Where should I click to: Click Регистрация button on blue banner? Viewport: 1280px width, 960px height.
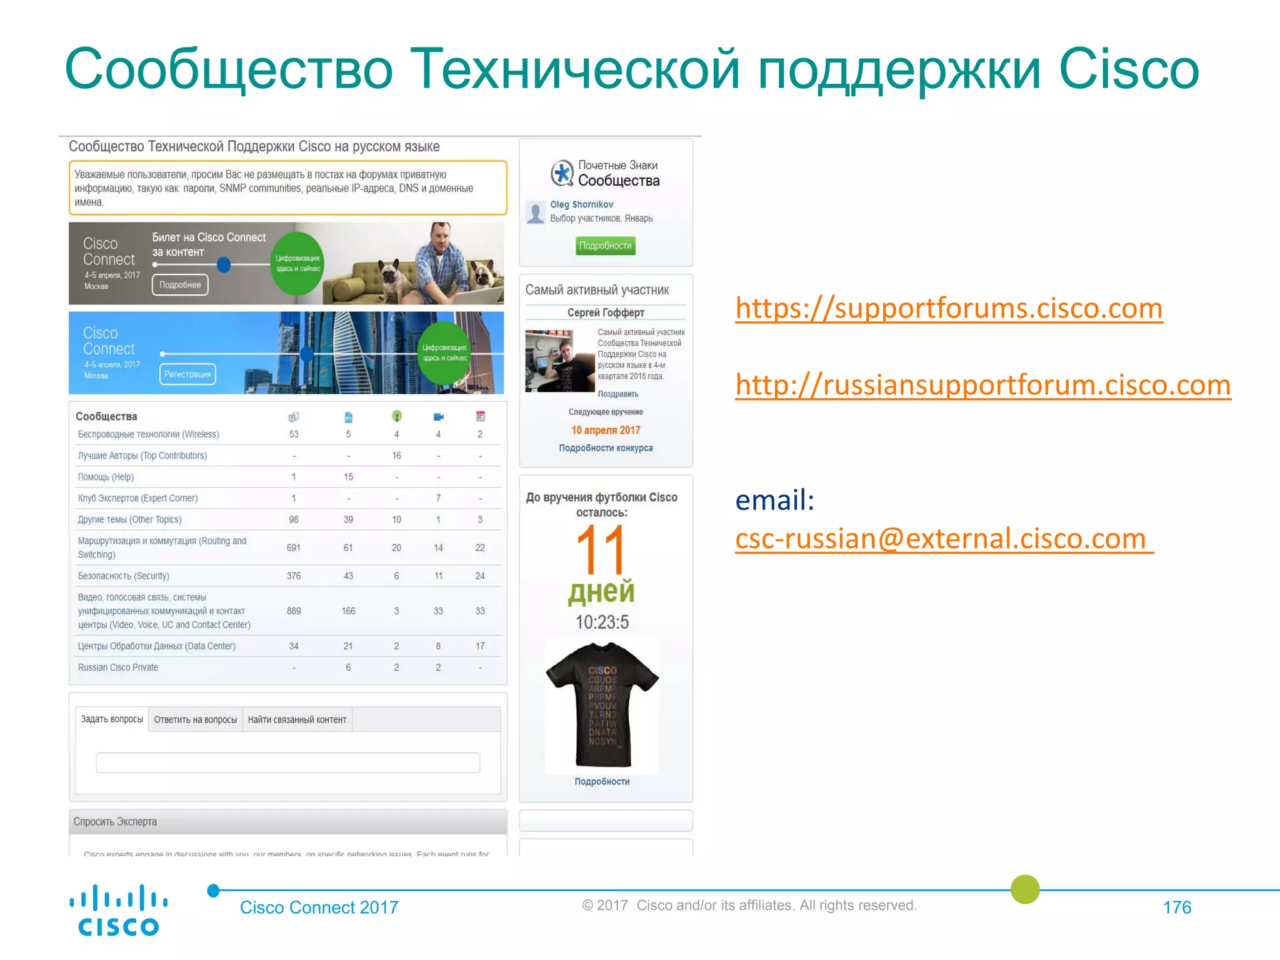tap(187, 374)
